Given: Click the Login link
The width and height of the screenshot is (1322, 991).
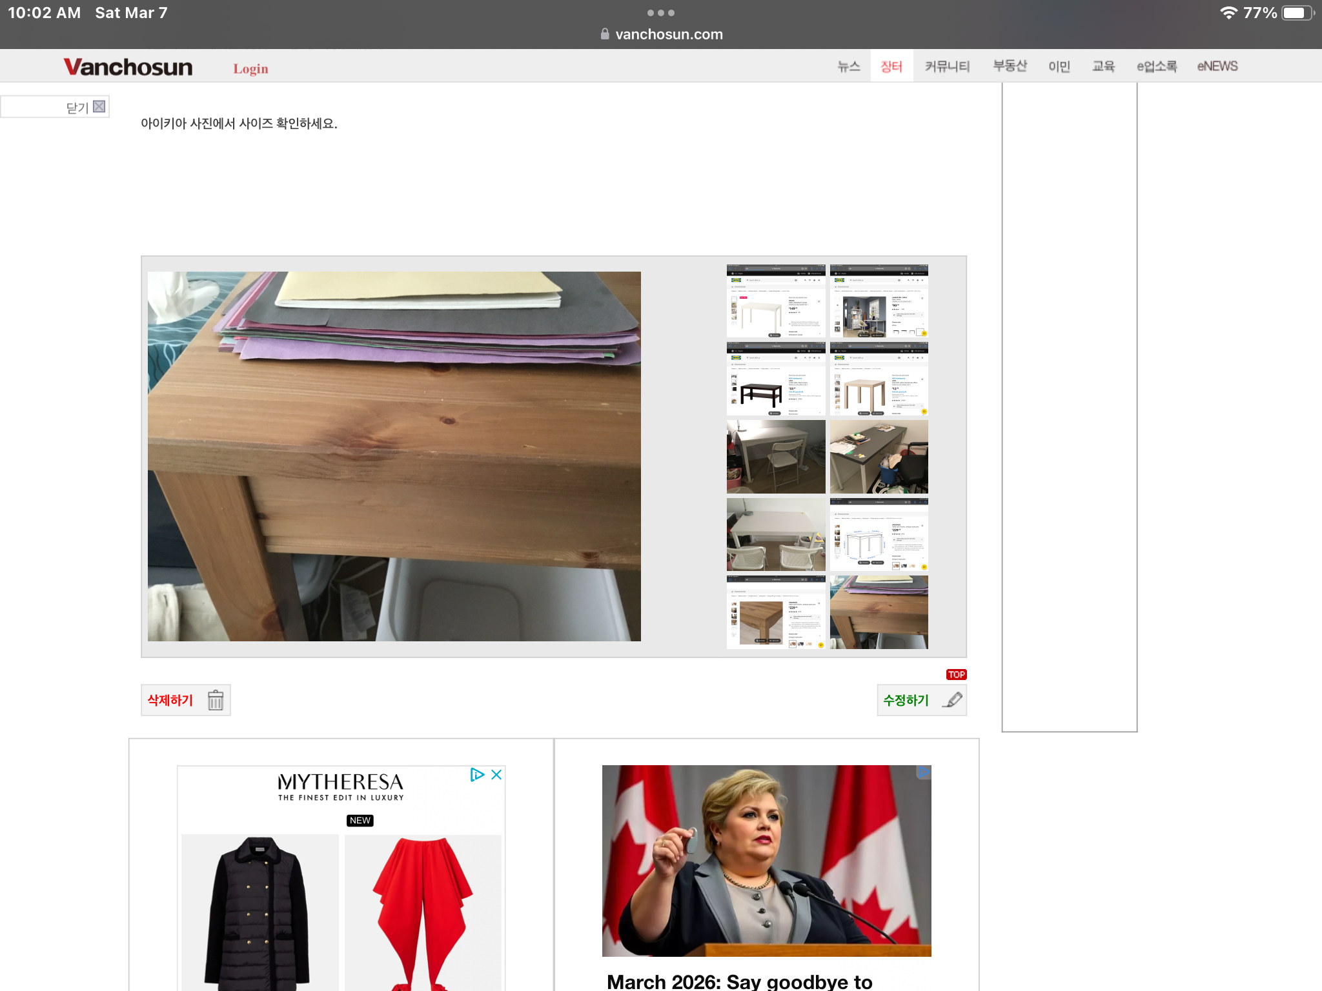Looking at the screenshot, I should tap(250, 69).
